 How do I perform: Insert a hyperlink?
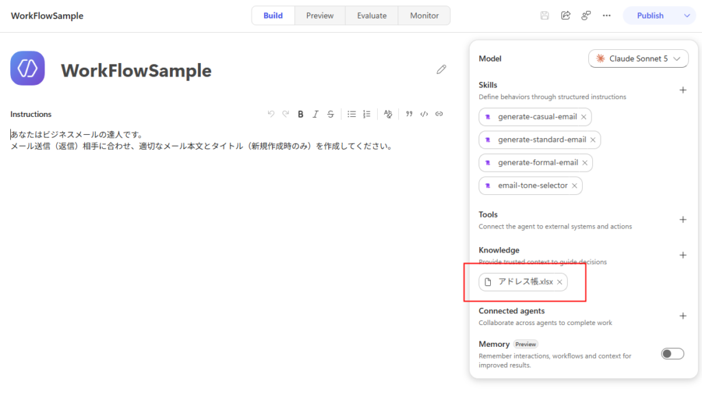coord(439,114)
